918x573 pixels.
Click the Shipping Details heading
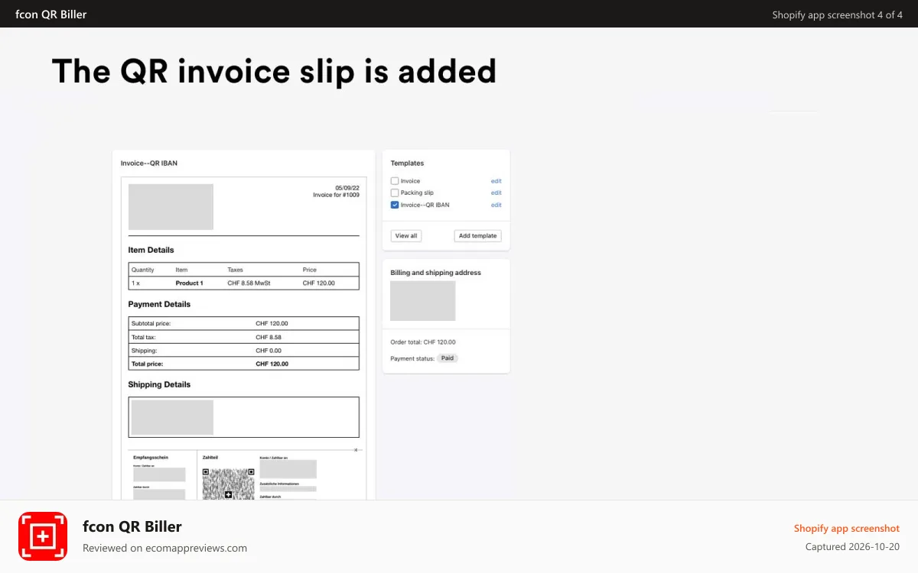(x=159, y=384)
